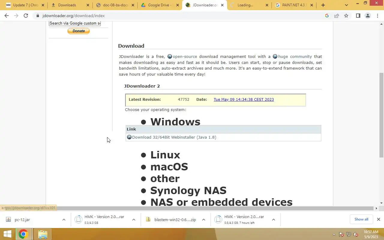The width and height of the screenshot is (384, 240).
Task: Open a new tab
Action: (x=323, y=5)
